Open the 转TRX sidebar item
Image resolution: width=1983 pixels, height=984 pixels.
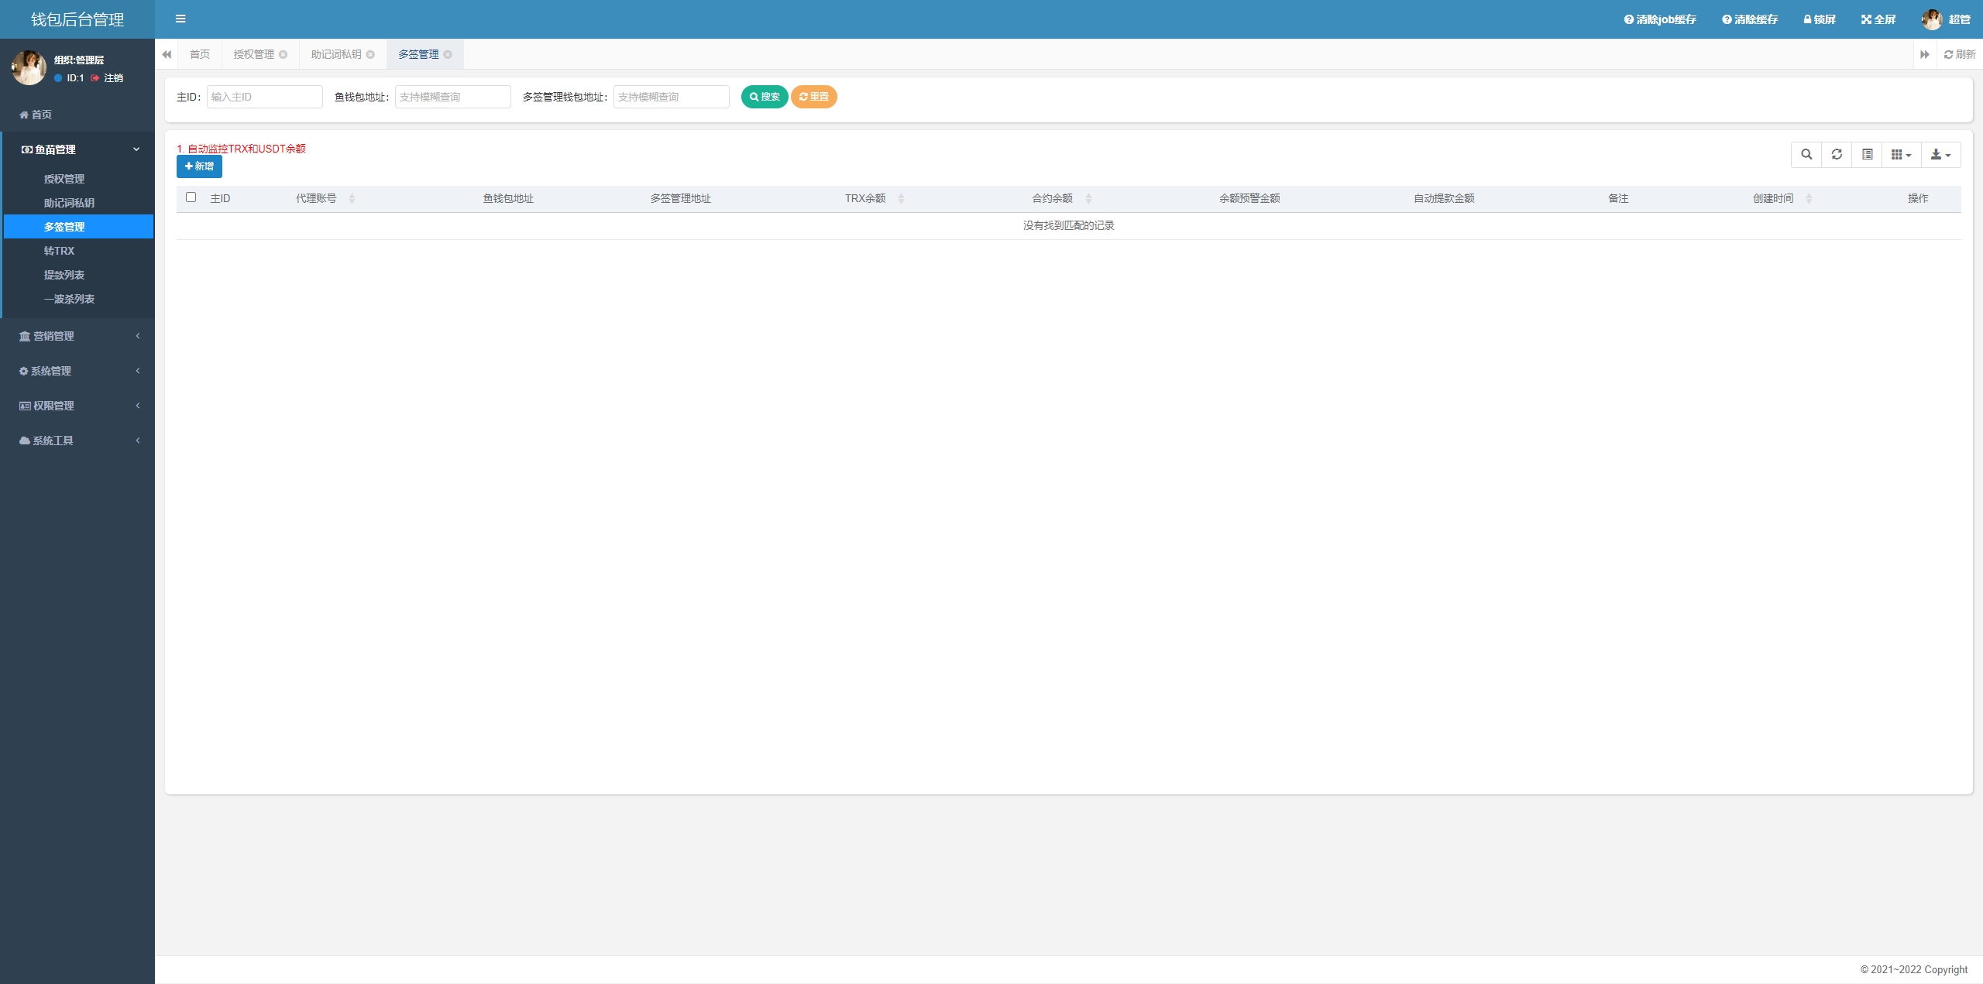60,251
